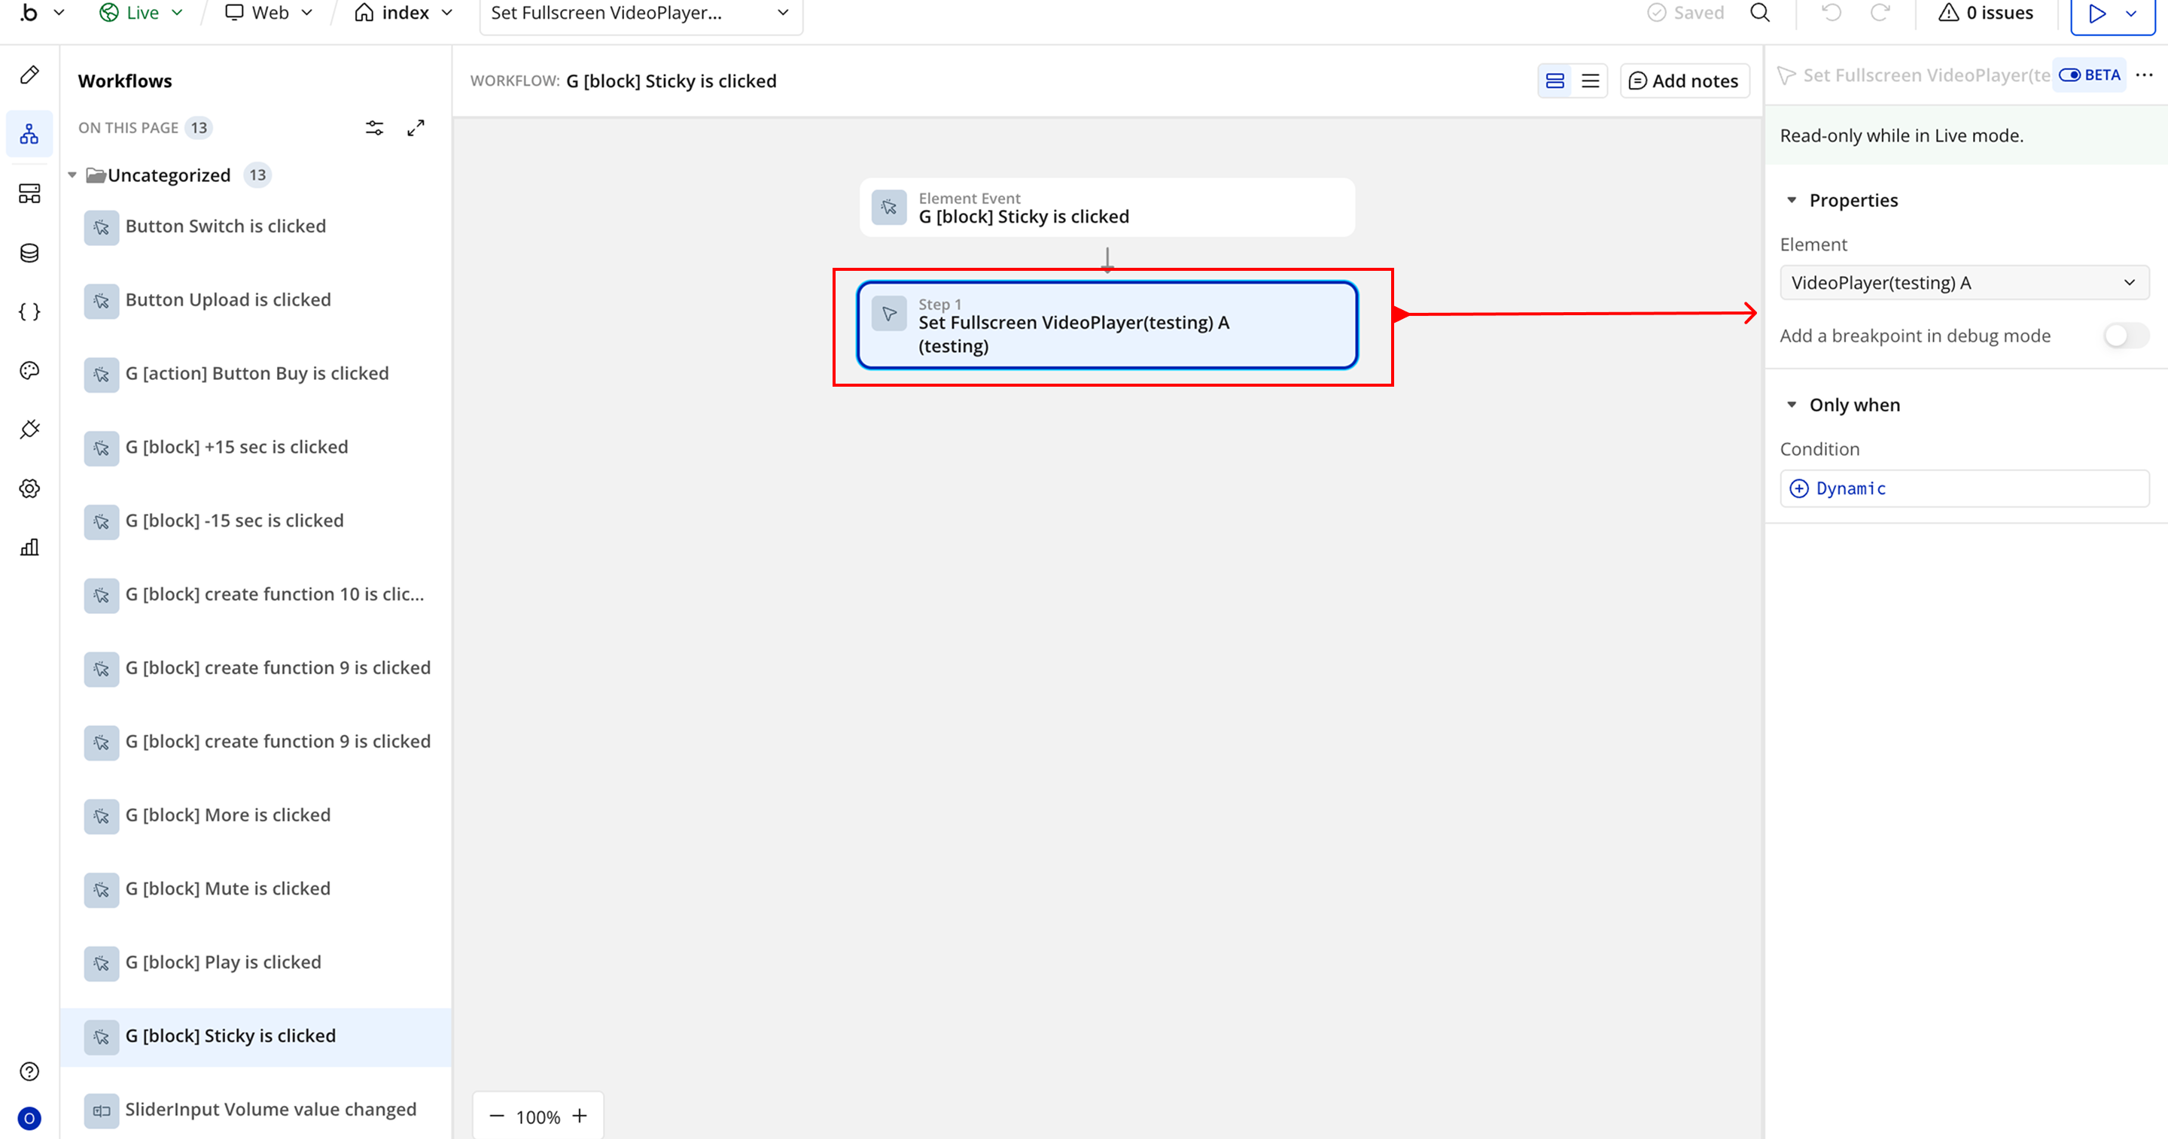The image size is (2168, 1139).
Task: Switch to compact list view toggle
Action: tap(1590, 80)
